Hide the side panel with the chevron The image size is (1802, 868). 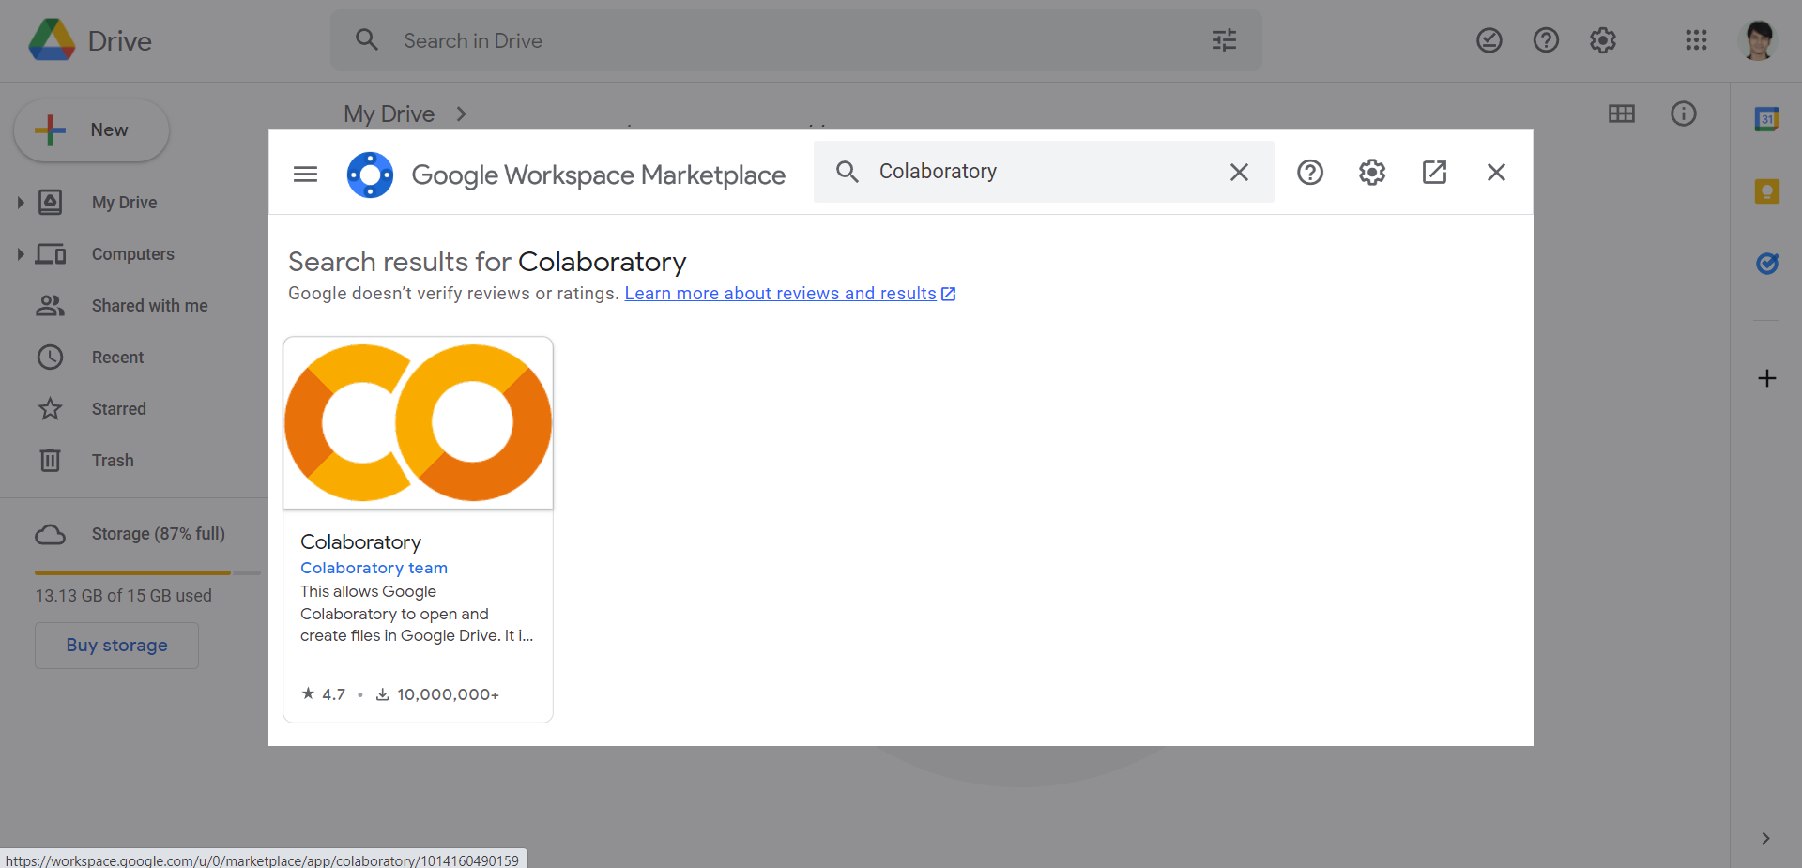pyautogui.click(x=1765, y=839)
